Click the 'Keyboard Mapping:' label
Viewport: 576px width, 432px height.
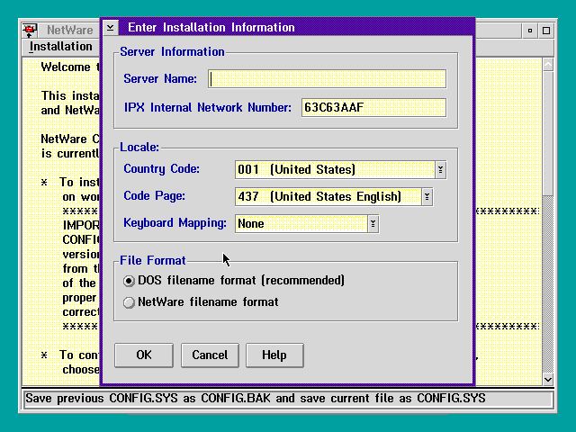tap(175, 223)
